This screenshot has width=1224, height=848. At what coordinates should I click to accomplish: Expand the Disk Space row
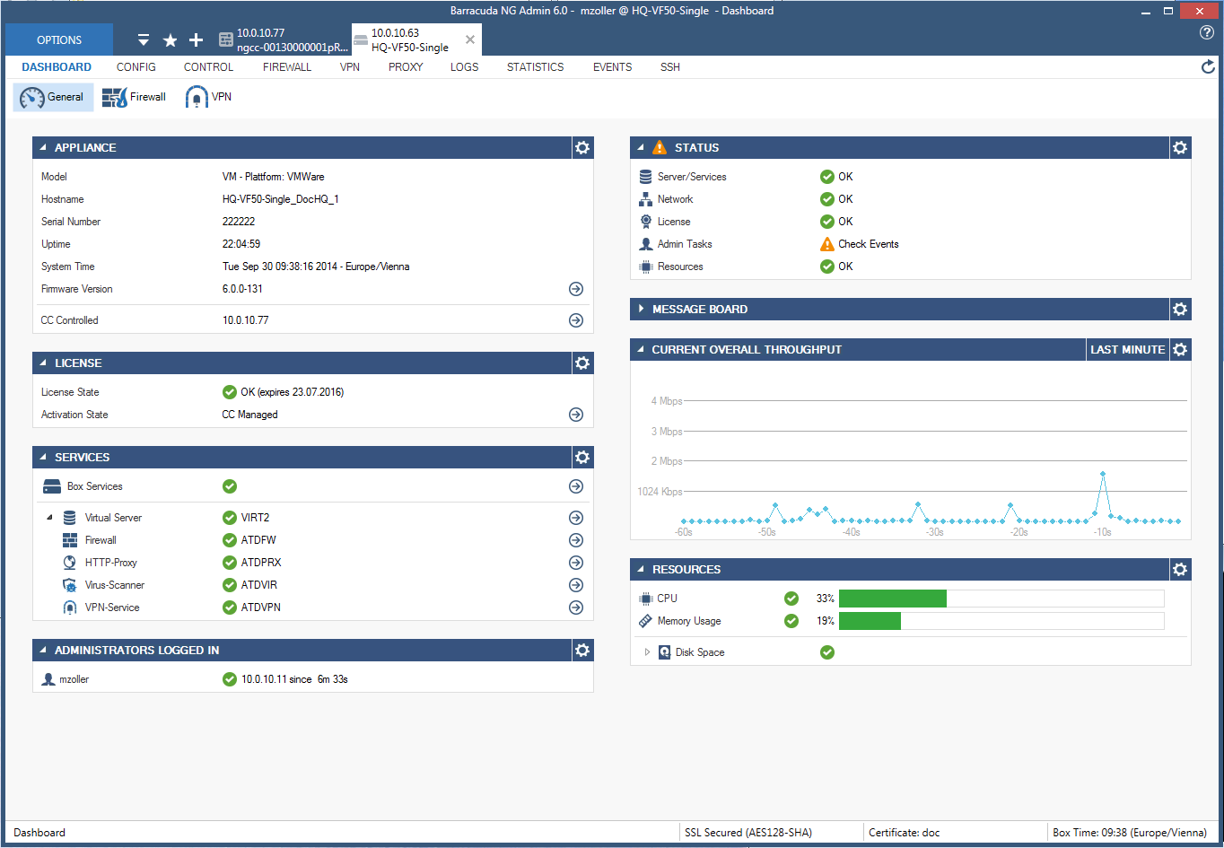(x=647, y=652)
